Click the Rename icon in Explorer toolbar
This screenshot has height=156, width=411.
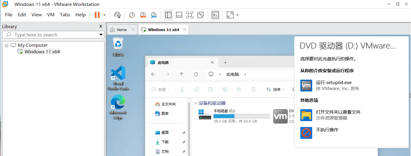click(225, 89)
